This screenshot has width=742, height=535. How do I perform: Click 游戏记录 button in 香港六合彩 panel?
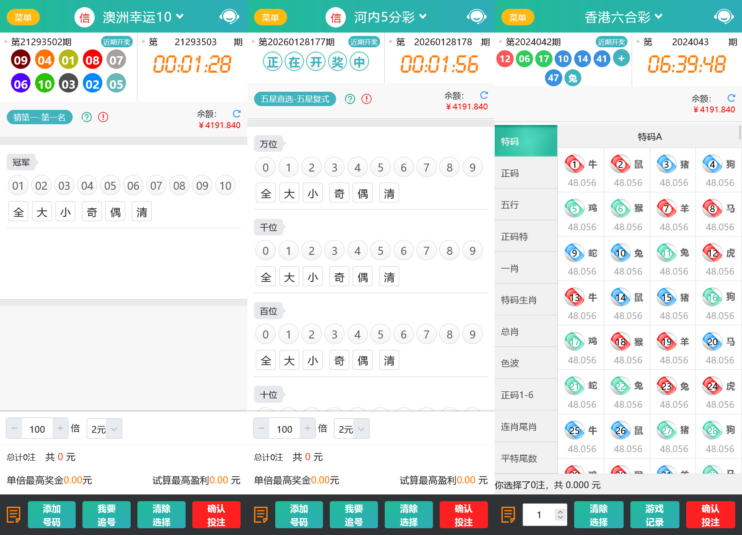[654, 515]
